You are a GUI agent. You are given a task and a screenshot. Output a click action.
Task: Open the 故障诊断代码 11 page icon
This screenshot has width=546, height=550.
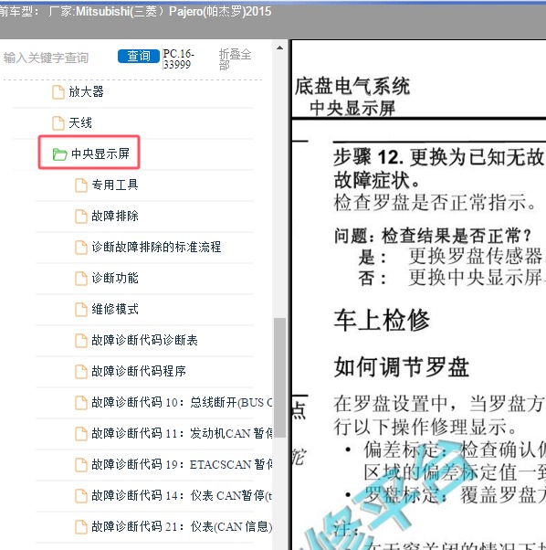pos(81,434)
